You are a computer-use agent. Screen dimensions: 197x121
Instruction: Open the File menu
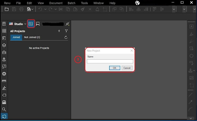18,3
